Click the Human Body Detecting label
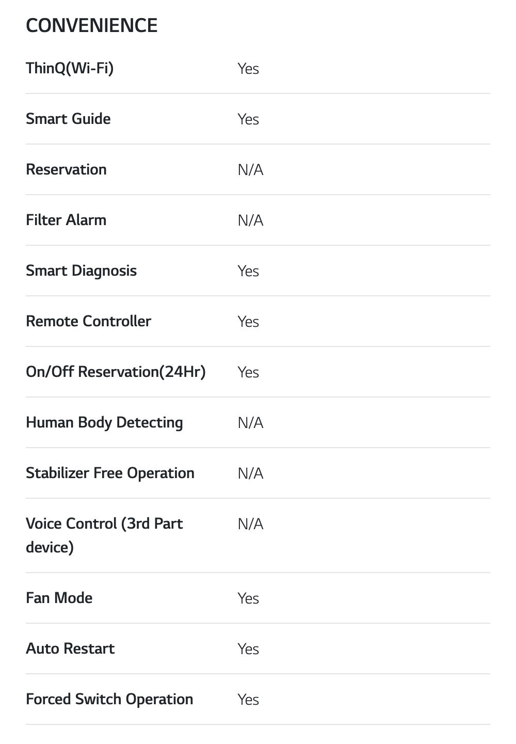 pyautogui.click(x=104, y=422)
